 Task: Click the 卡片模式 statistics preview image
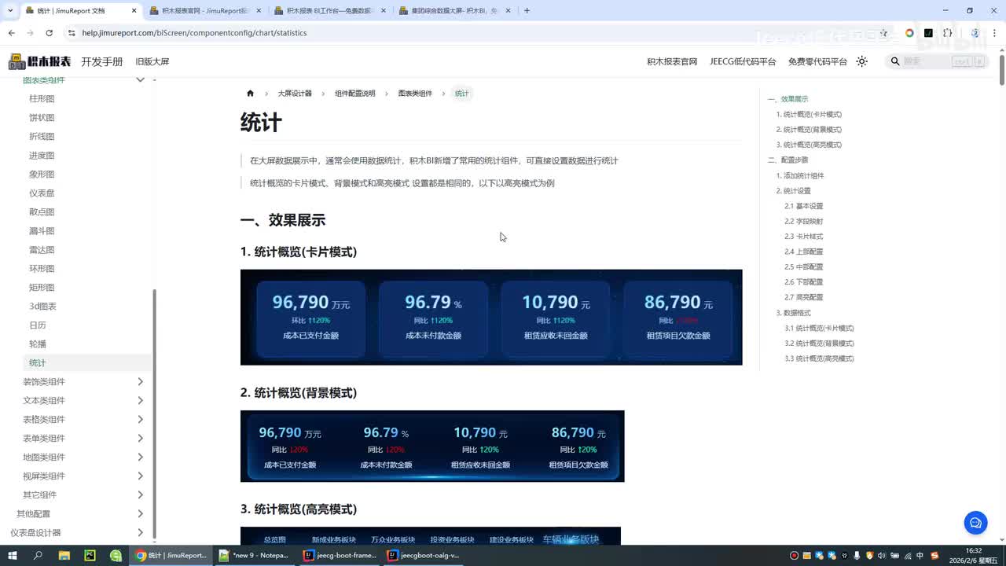[x=491, y=318]
